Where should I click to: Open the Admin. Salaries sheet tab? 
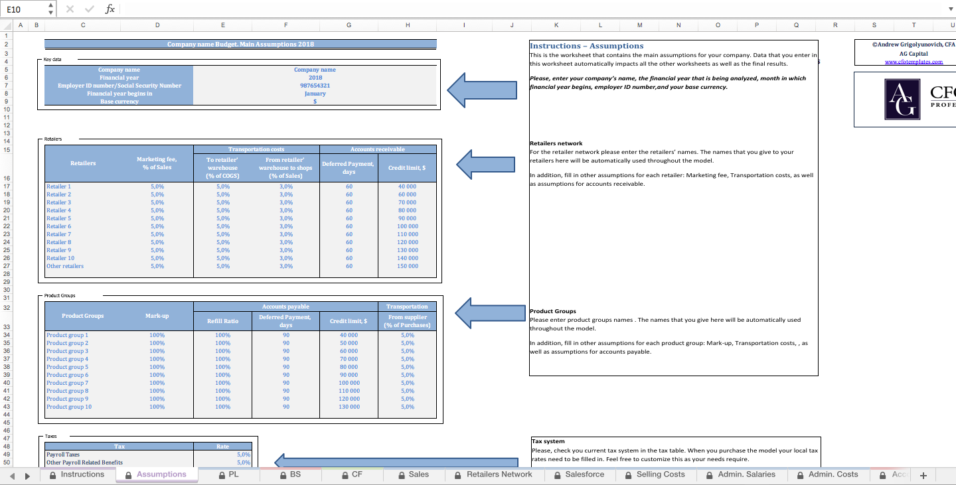click(x=741, y=474)
